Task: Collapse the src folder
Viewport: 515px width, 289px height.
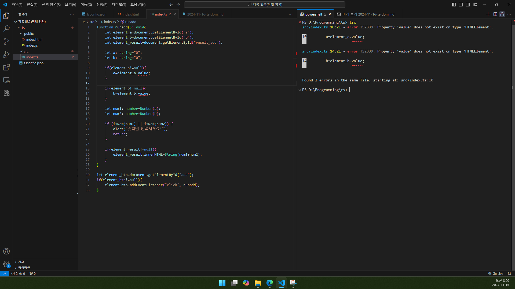Action: [45, 51]
